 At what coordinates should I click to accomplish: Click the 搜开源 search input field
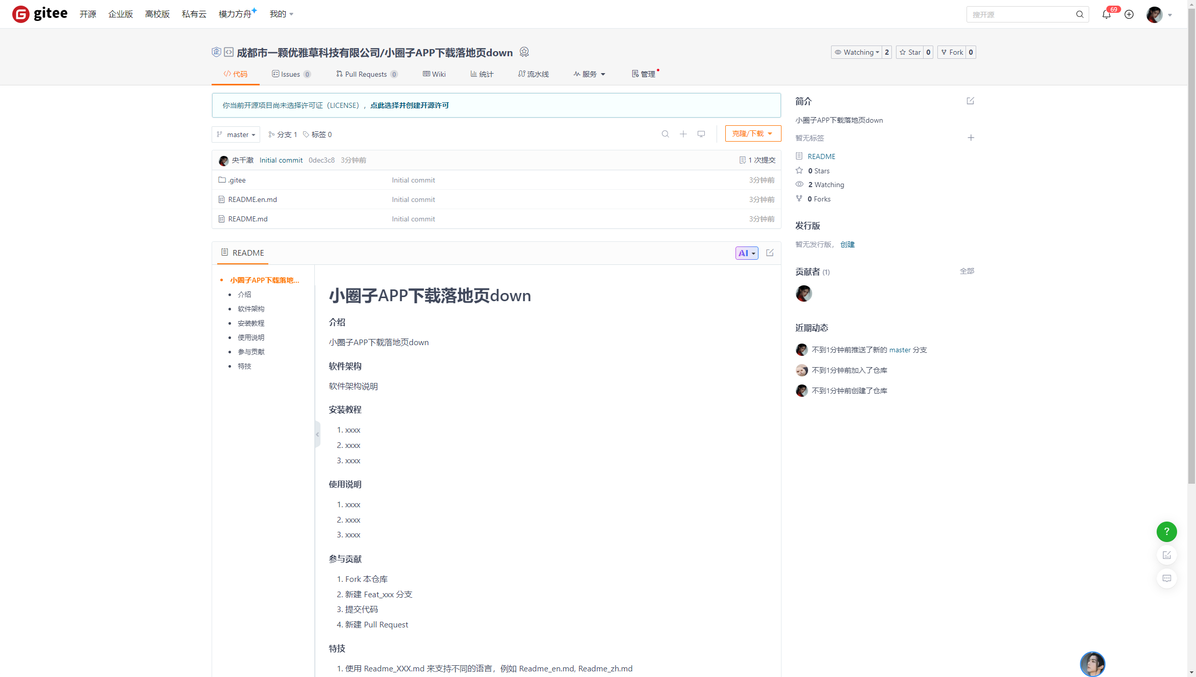pyautogui.click(x=1020, y=15)
